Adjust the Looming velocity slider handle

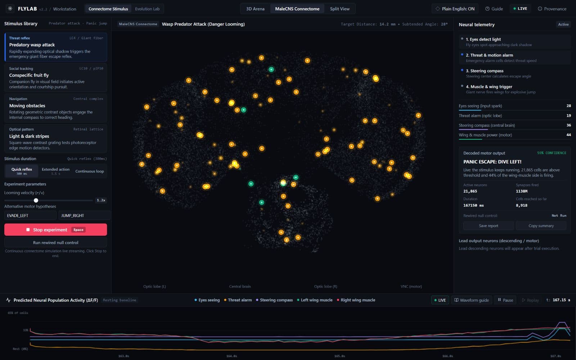point(36,200)
